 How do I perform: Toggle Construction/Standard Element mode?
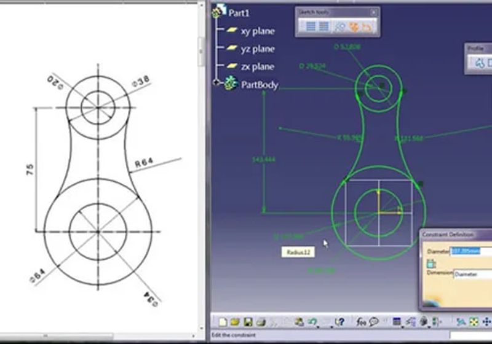[339, 26]
